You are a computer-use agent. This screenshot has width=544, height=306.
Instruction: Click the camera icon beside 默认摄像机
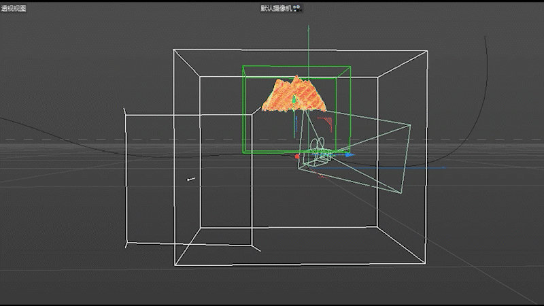click(x=298, y=8)
